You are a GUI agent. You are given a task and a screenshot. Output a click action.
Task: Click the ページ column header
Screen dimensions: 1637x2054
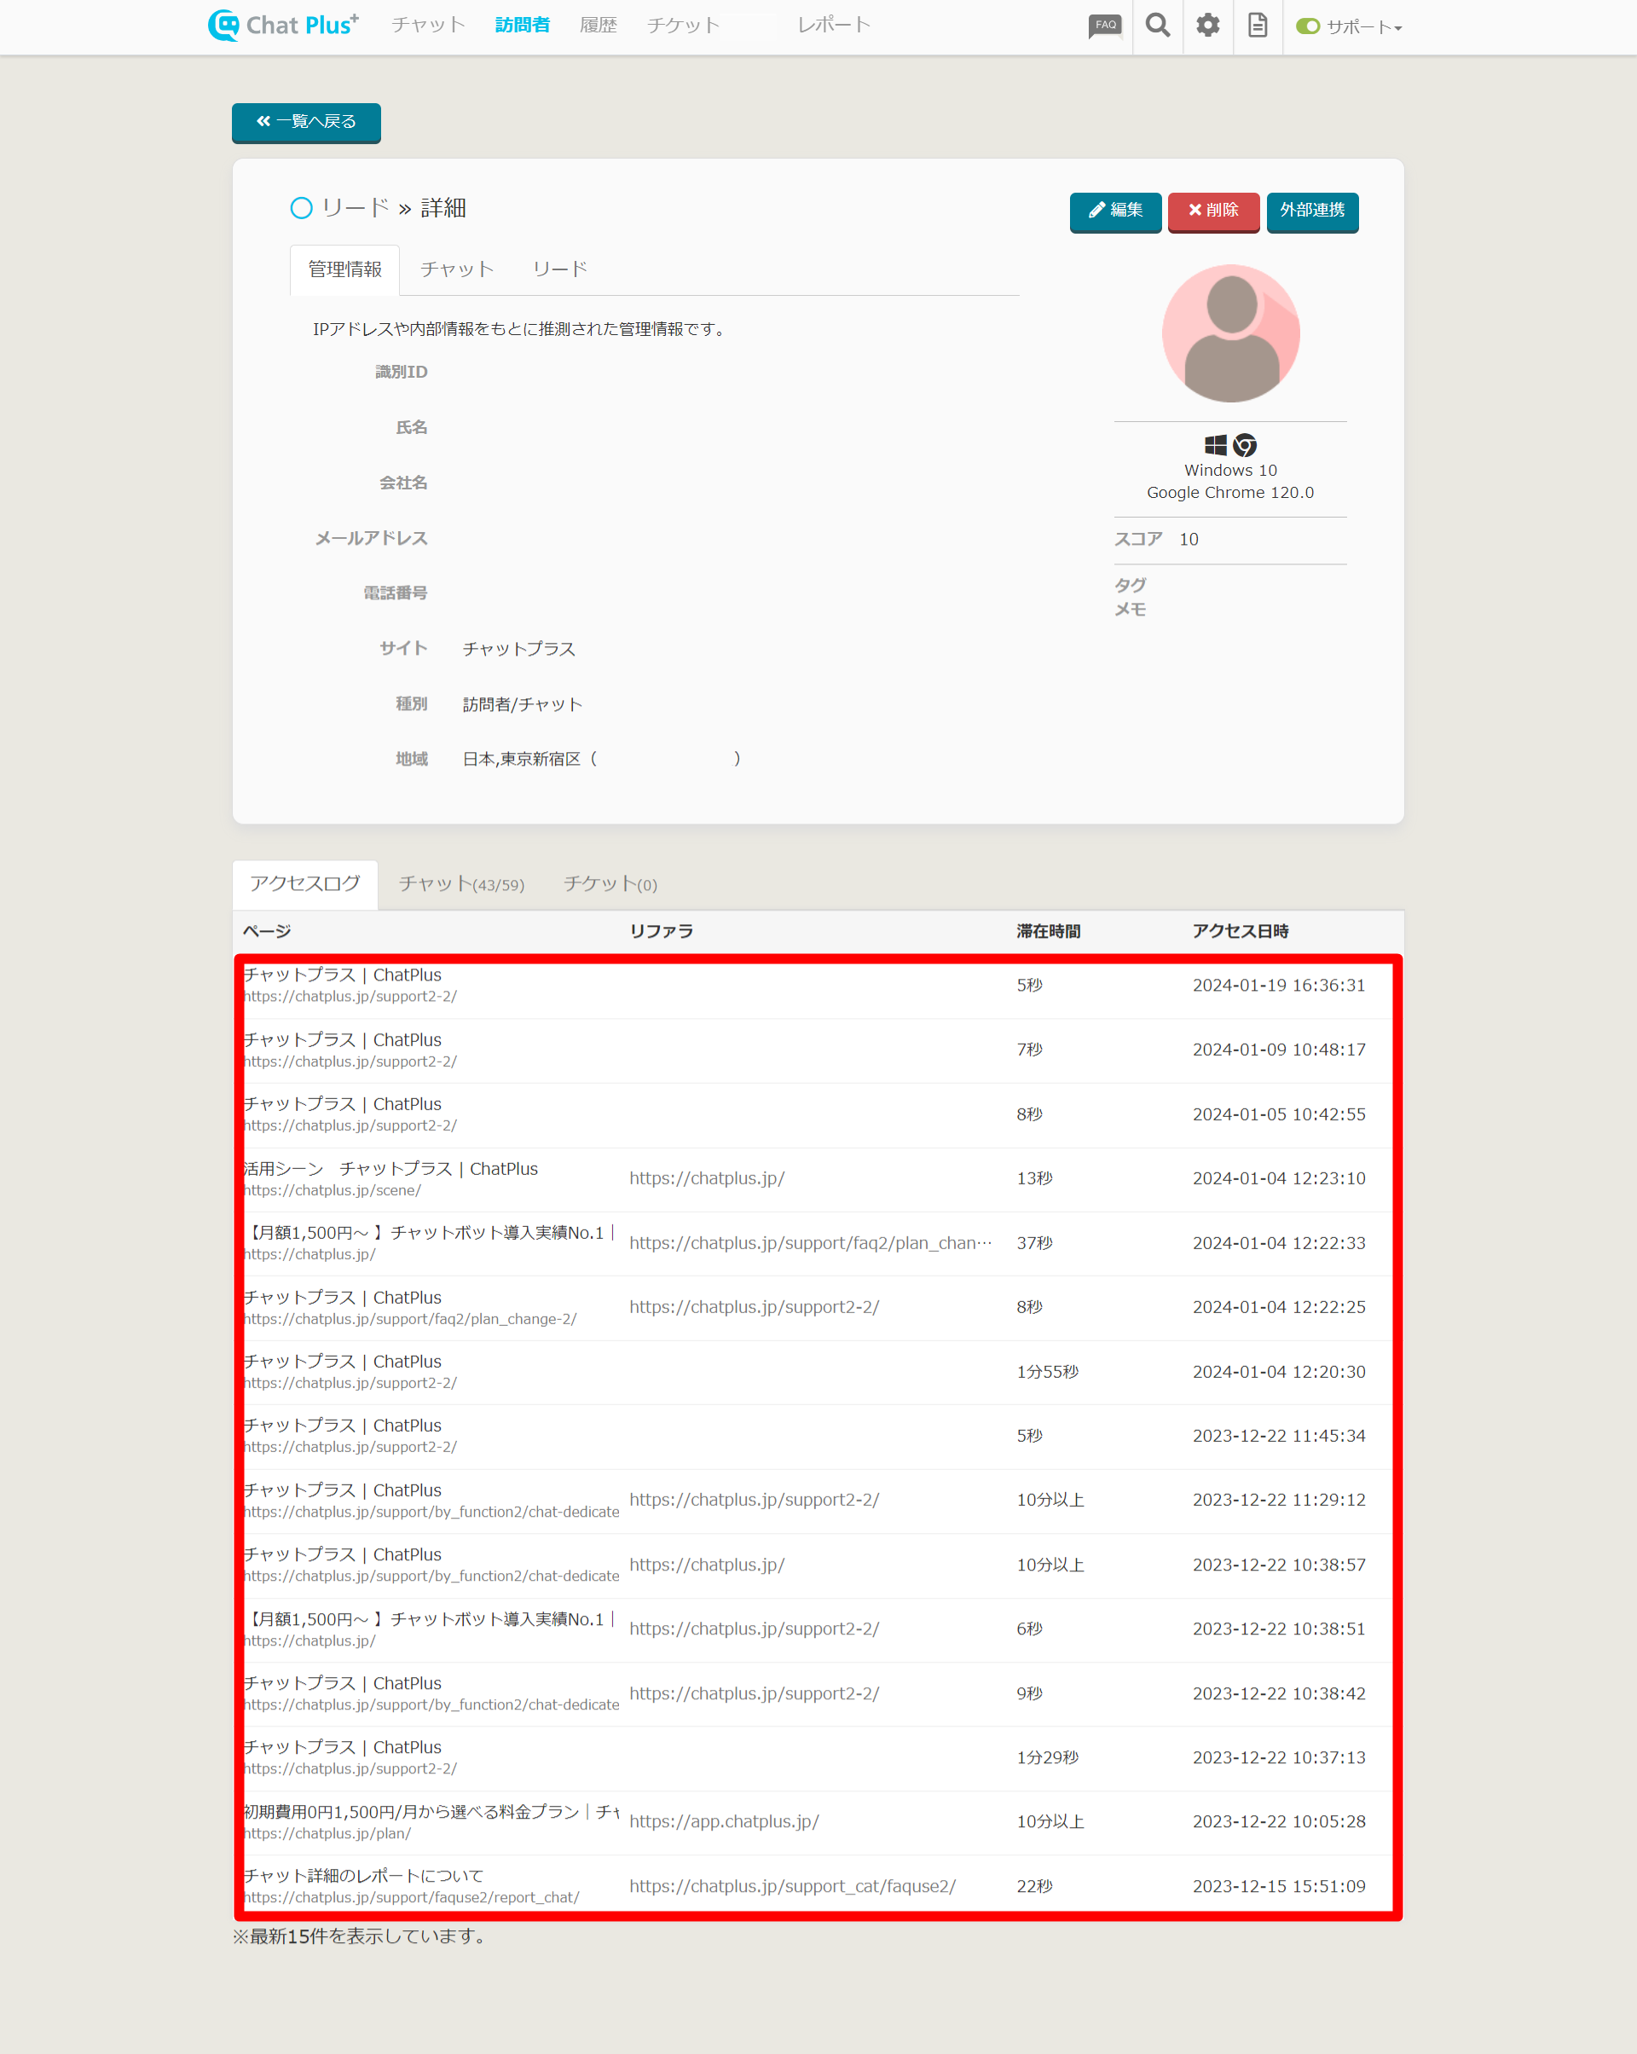pos(267,932)
